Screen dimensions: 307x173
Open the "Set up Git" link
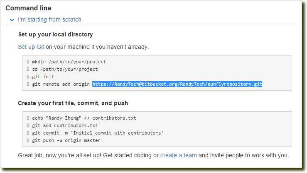[31, 47]
